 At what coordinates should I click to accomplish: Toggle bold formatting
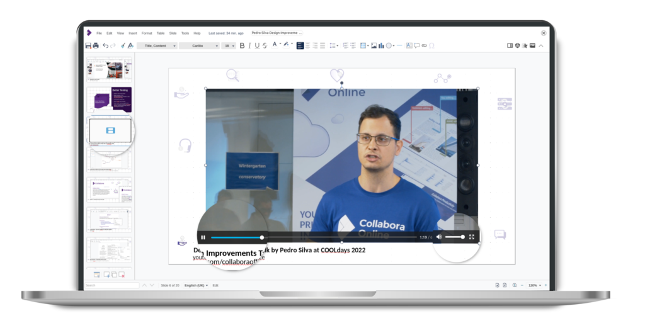[x=243, y=45]
